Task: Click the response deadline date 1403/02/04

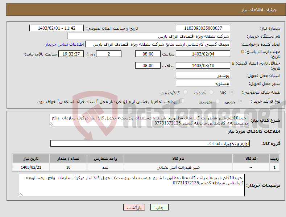Action: (203, 54)
